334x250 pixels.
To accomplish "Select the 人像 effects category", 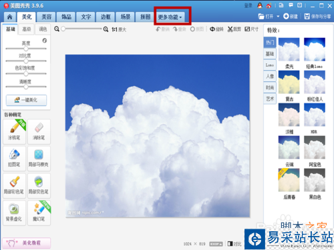I will 270,76.
